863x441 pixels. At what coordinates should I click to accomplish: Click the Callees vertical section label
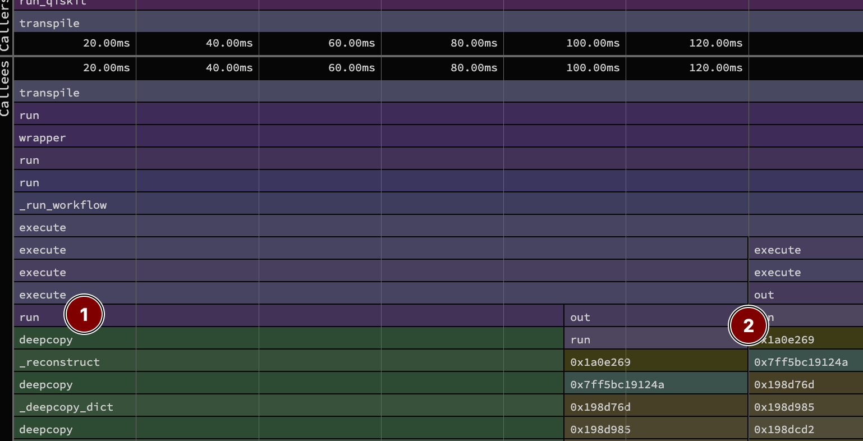point(6,89)
